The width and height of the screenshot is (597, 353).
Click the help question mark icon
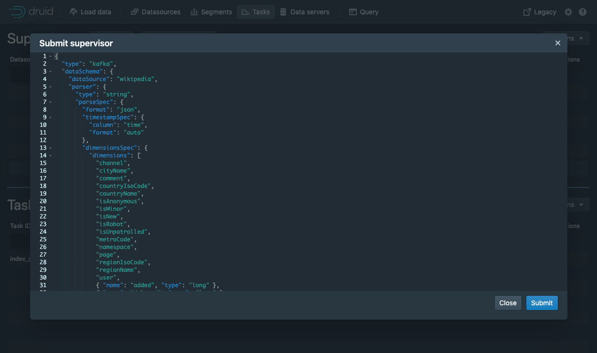click(x=583, y=12)
